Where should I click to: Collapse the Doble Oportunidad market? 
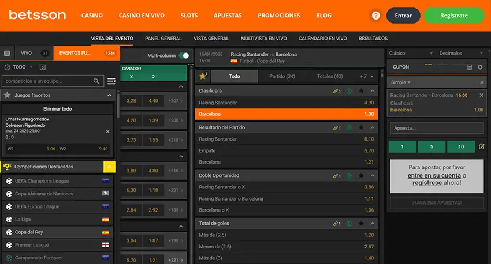click(x=373, y=176)
